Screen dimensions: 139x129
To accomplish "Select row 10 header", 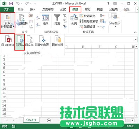I will pyautogui.click(x=4, y=89).
